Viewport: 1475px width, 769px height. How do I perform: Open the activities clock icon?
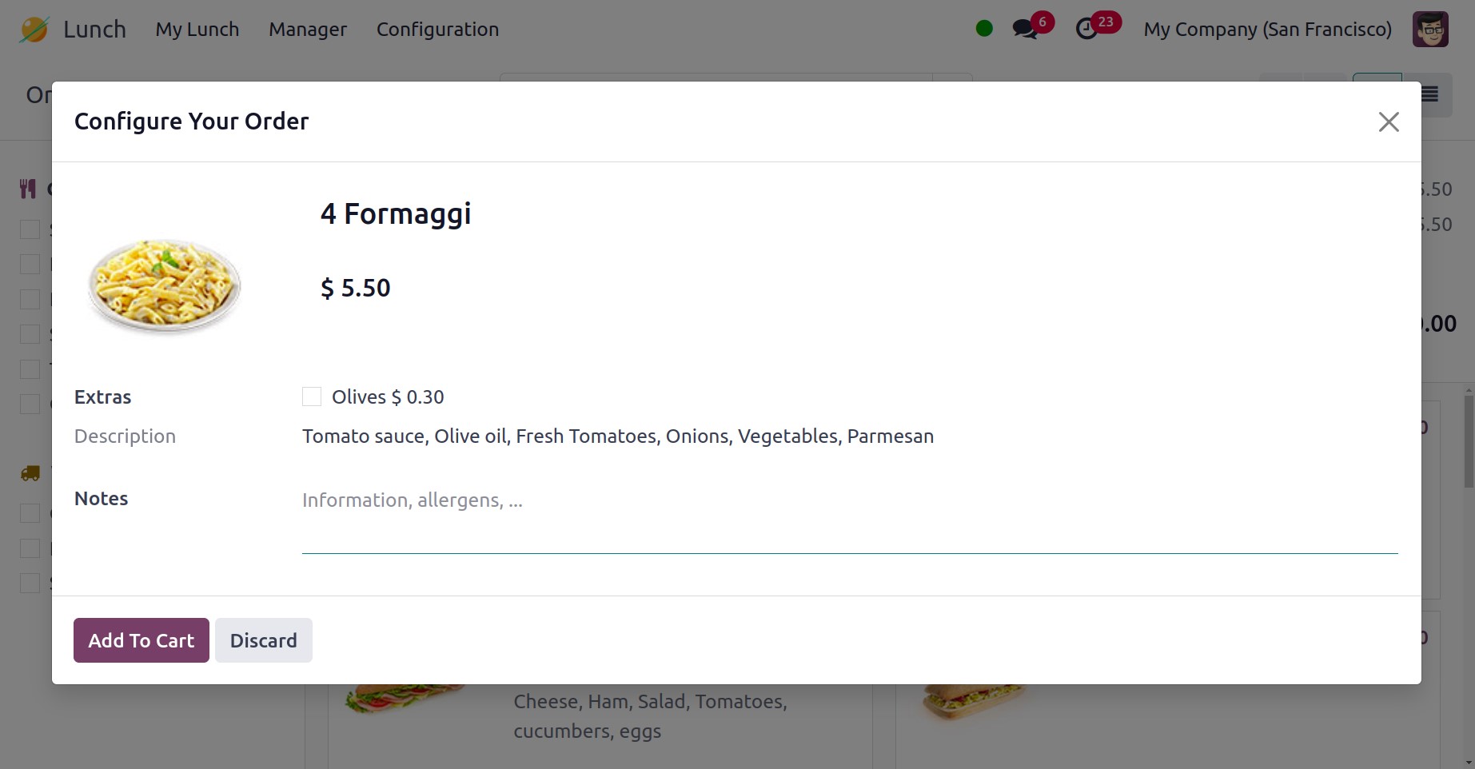click(1086, 30)
